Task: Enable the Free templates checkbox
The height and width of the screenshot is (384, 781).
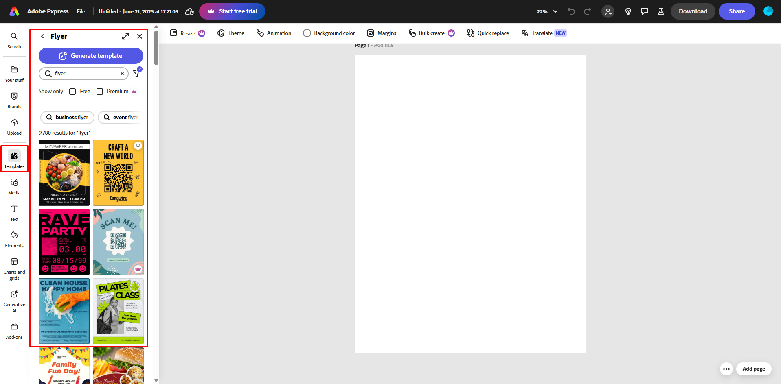Action: pyautogui.click(x=73, y=91)
